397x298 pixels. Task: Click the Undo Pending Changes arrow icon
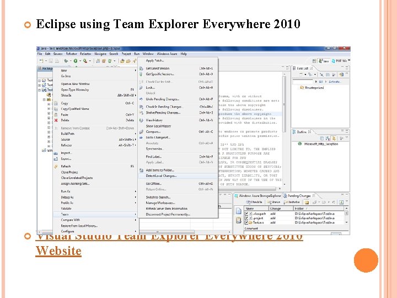tap(141, 99)
